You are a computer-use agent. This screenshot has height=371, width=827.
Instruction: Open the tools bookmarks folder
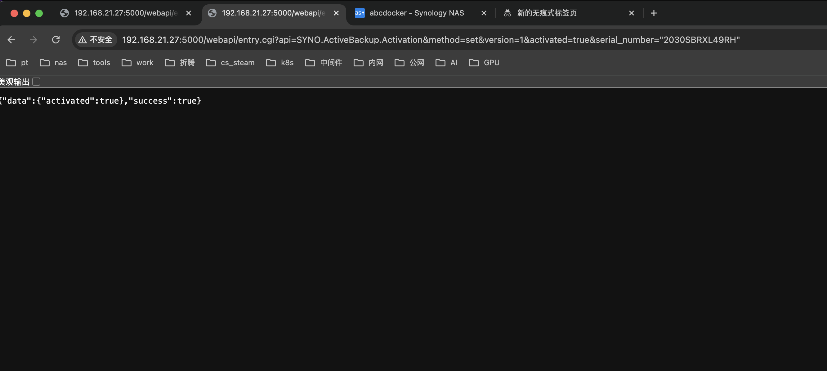[x=95, y=63]
